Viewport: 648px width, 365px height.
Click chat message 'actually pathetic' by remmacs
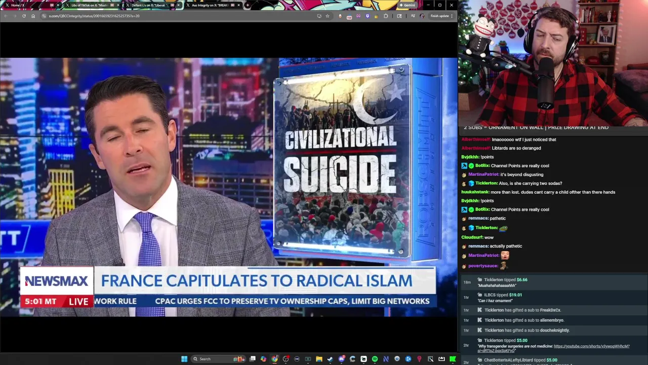coord(506,246)
